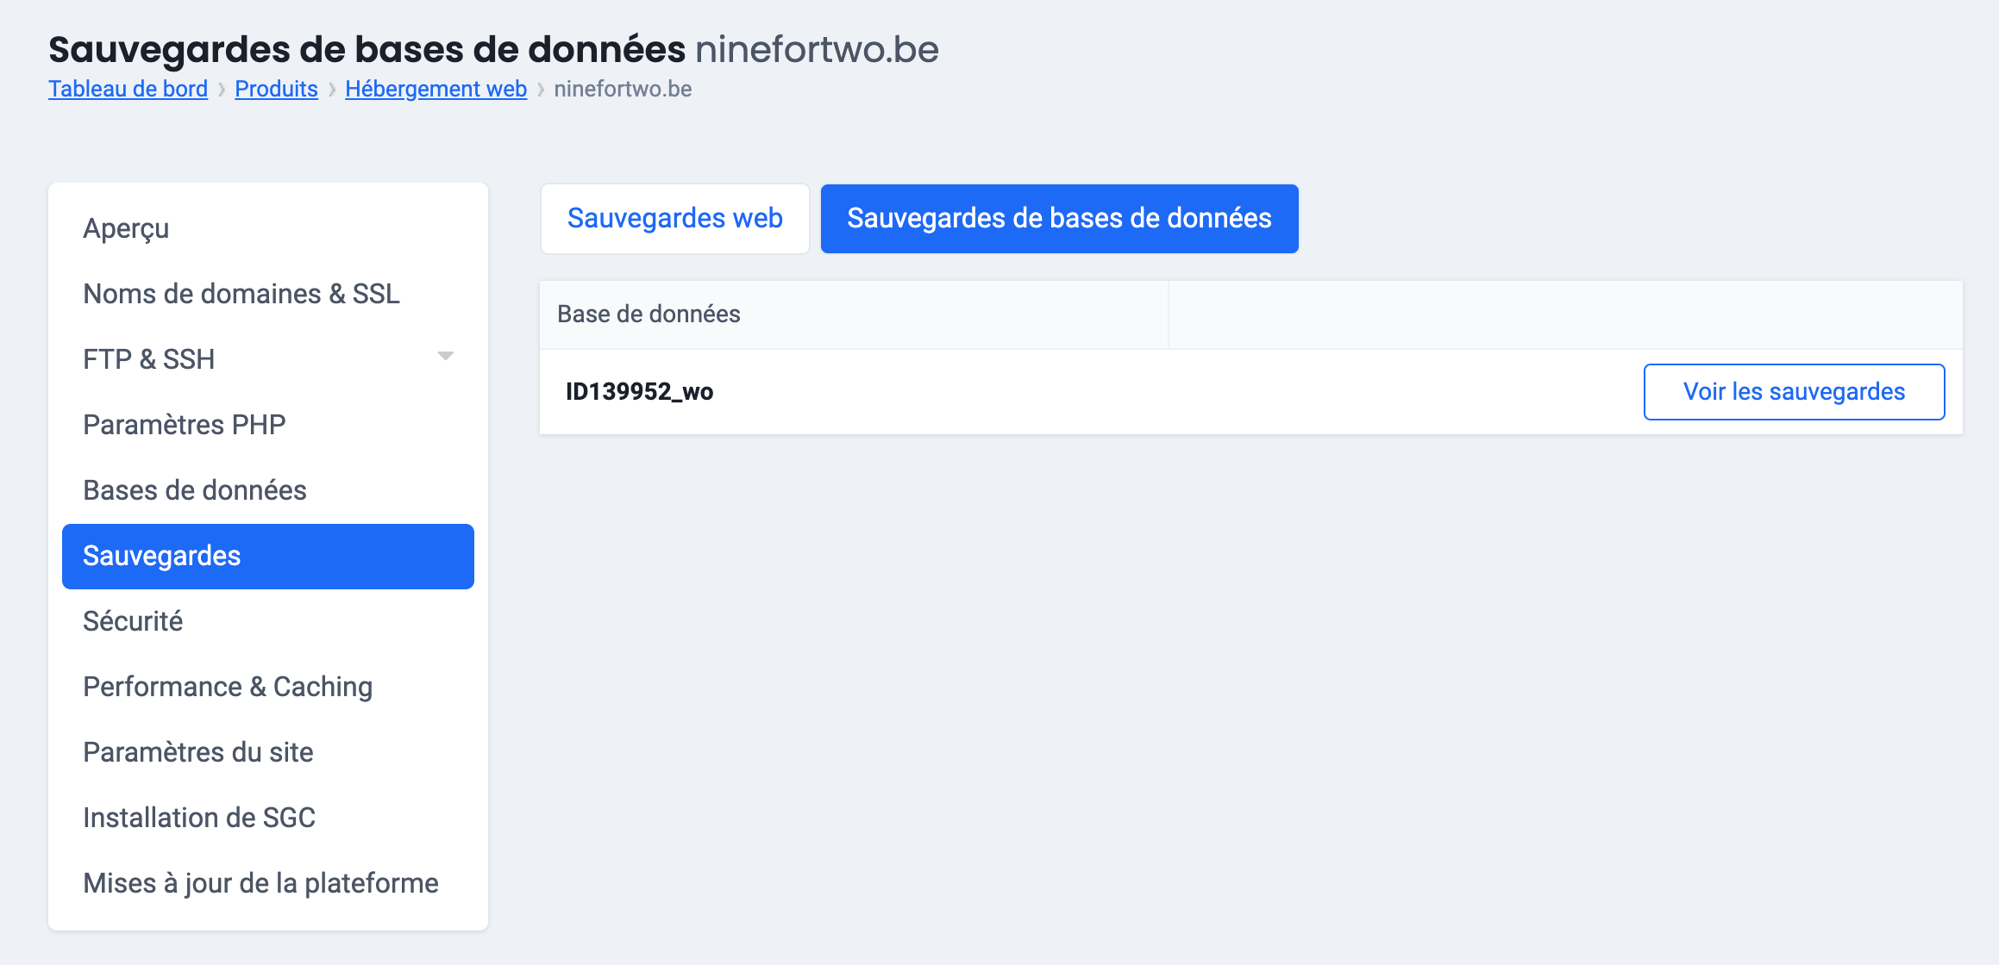Open Paramètres du site
This screenshot has height=965, width=1999.
[198, 752]
